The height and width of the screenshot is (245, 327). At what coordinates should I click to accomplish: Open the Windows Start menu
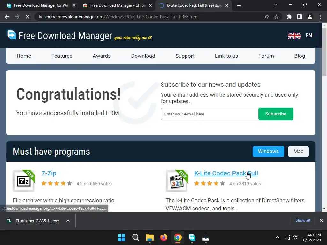(x=121, y=237)
